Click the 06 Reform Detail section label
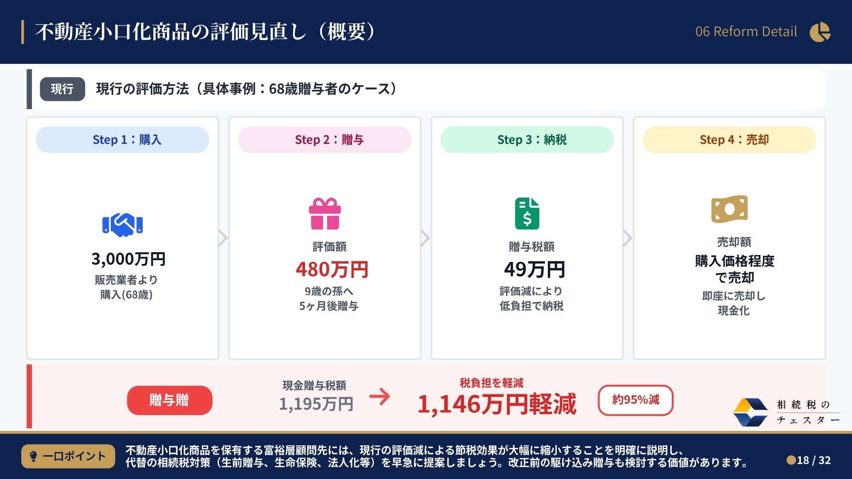 (x=746, y=32)
